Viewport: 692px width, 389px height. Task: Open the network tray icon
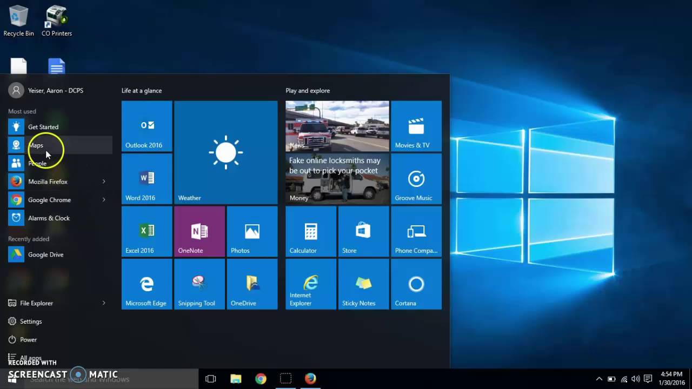624,379
